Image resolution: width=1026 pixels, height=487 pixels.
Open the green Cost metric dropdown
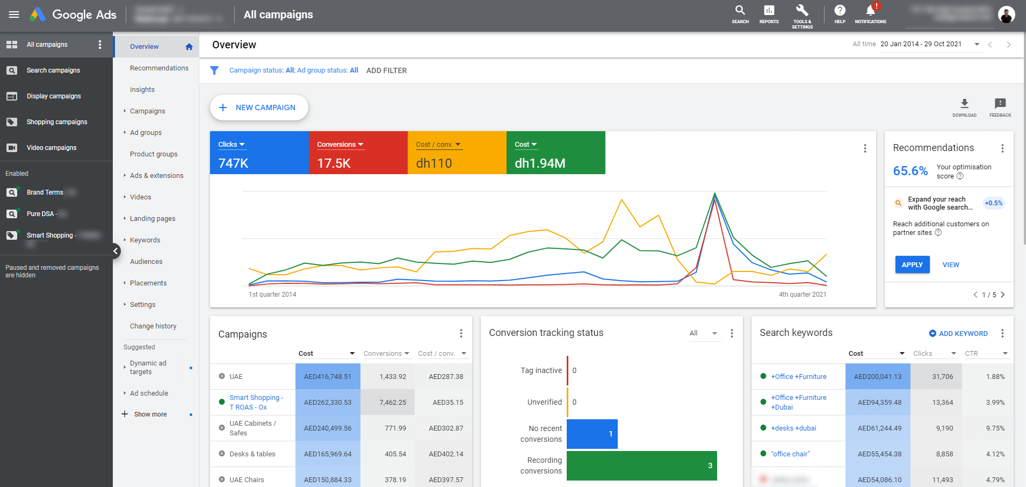click(526, 145)
